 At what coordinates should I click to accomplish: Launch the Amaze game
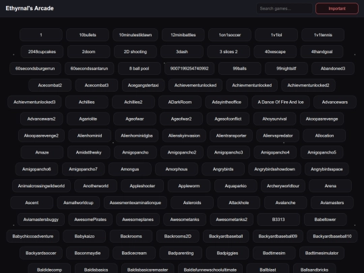pos(42,152)
